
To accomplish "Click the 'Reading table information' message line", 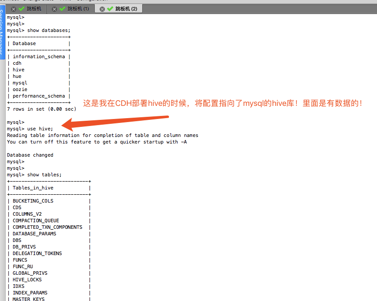I will point(103,135).
